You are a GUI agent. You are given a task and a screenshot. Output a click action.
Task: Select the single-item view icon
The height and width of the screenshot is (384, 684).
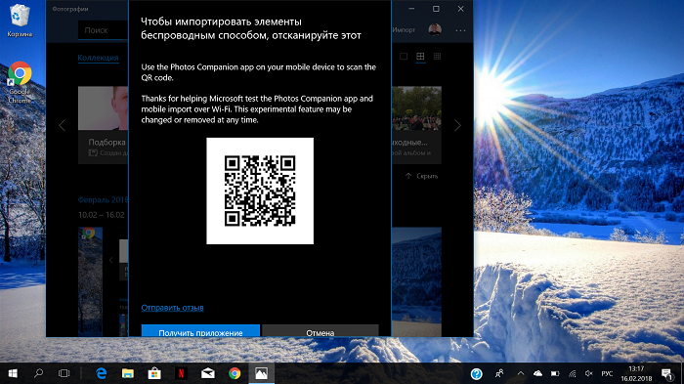pos(404,57)
